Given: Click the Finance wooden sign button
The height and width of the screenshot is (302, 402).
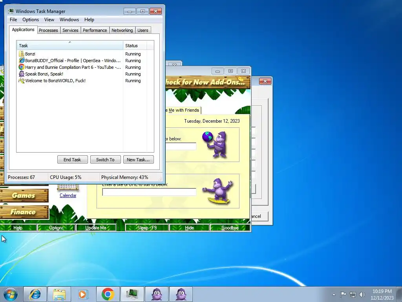Looking at the screenshot, I should (24, 212).
